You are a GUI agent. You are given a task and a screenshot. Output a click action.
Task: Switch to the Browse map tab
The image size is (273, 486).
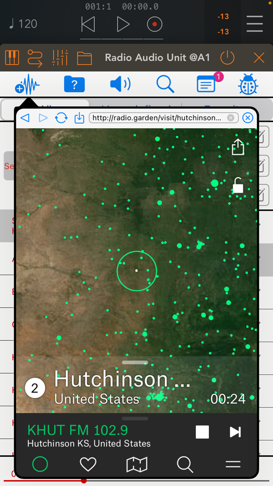(x=137, y=464)
